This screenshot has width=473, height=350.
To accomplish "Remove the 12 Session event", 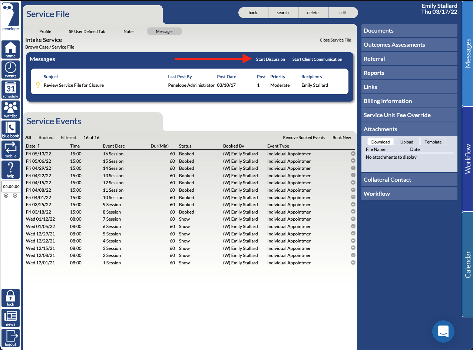I will [353, 182].
